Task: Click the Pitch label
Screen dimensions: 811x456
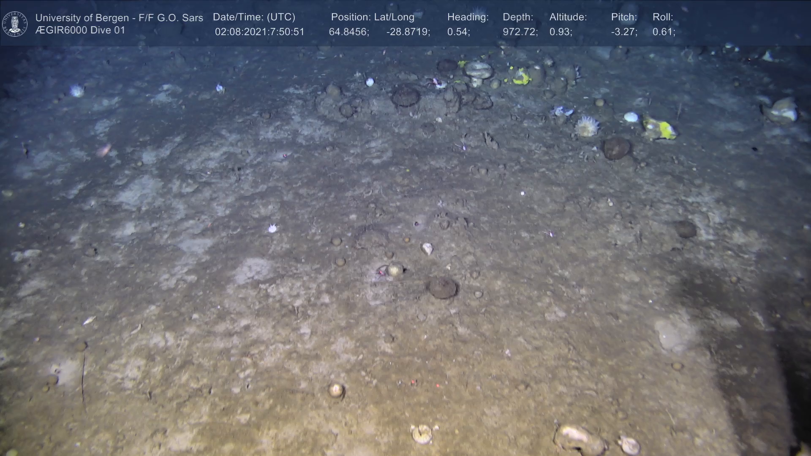Action: coord(624,17)
